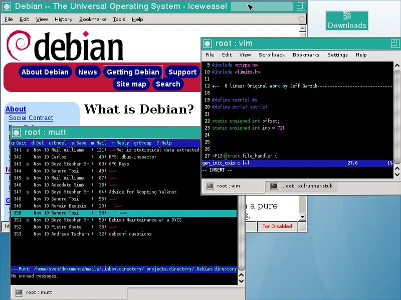The width and height of the screenshot is (401, 300).
Task: Click Iceweasel window resize grip
Action: coord(303,227)
